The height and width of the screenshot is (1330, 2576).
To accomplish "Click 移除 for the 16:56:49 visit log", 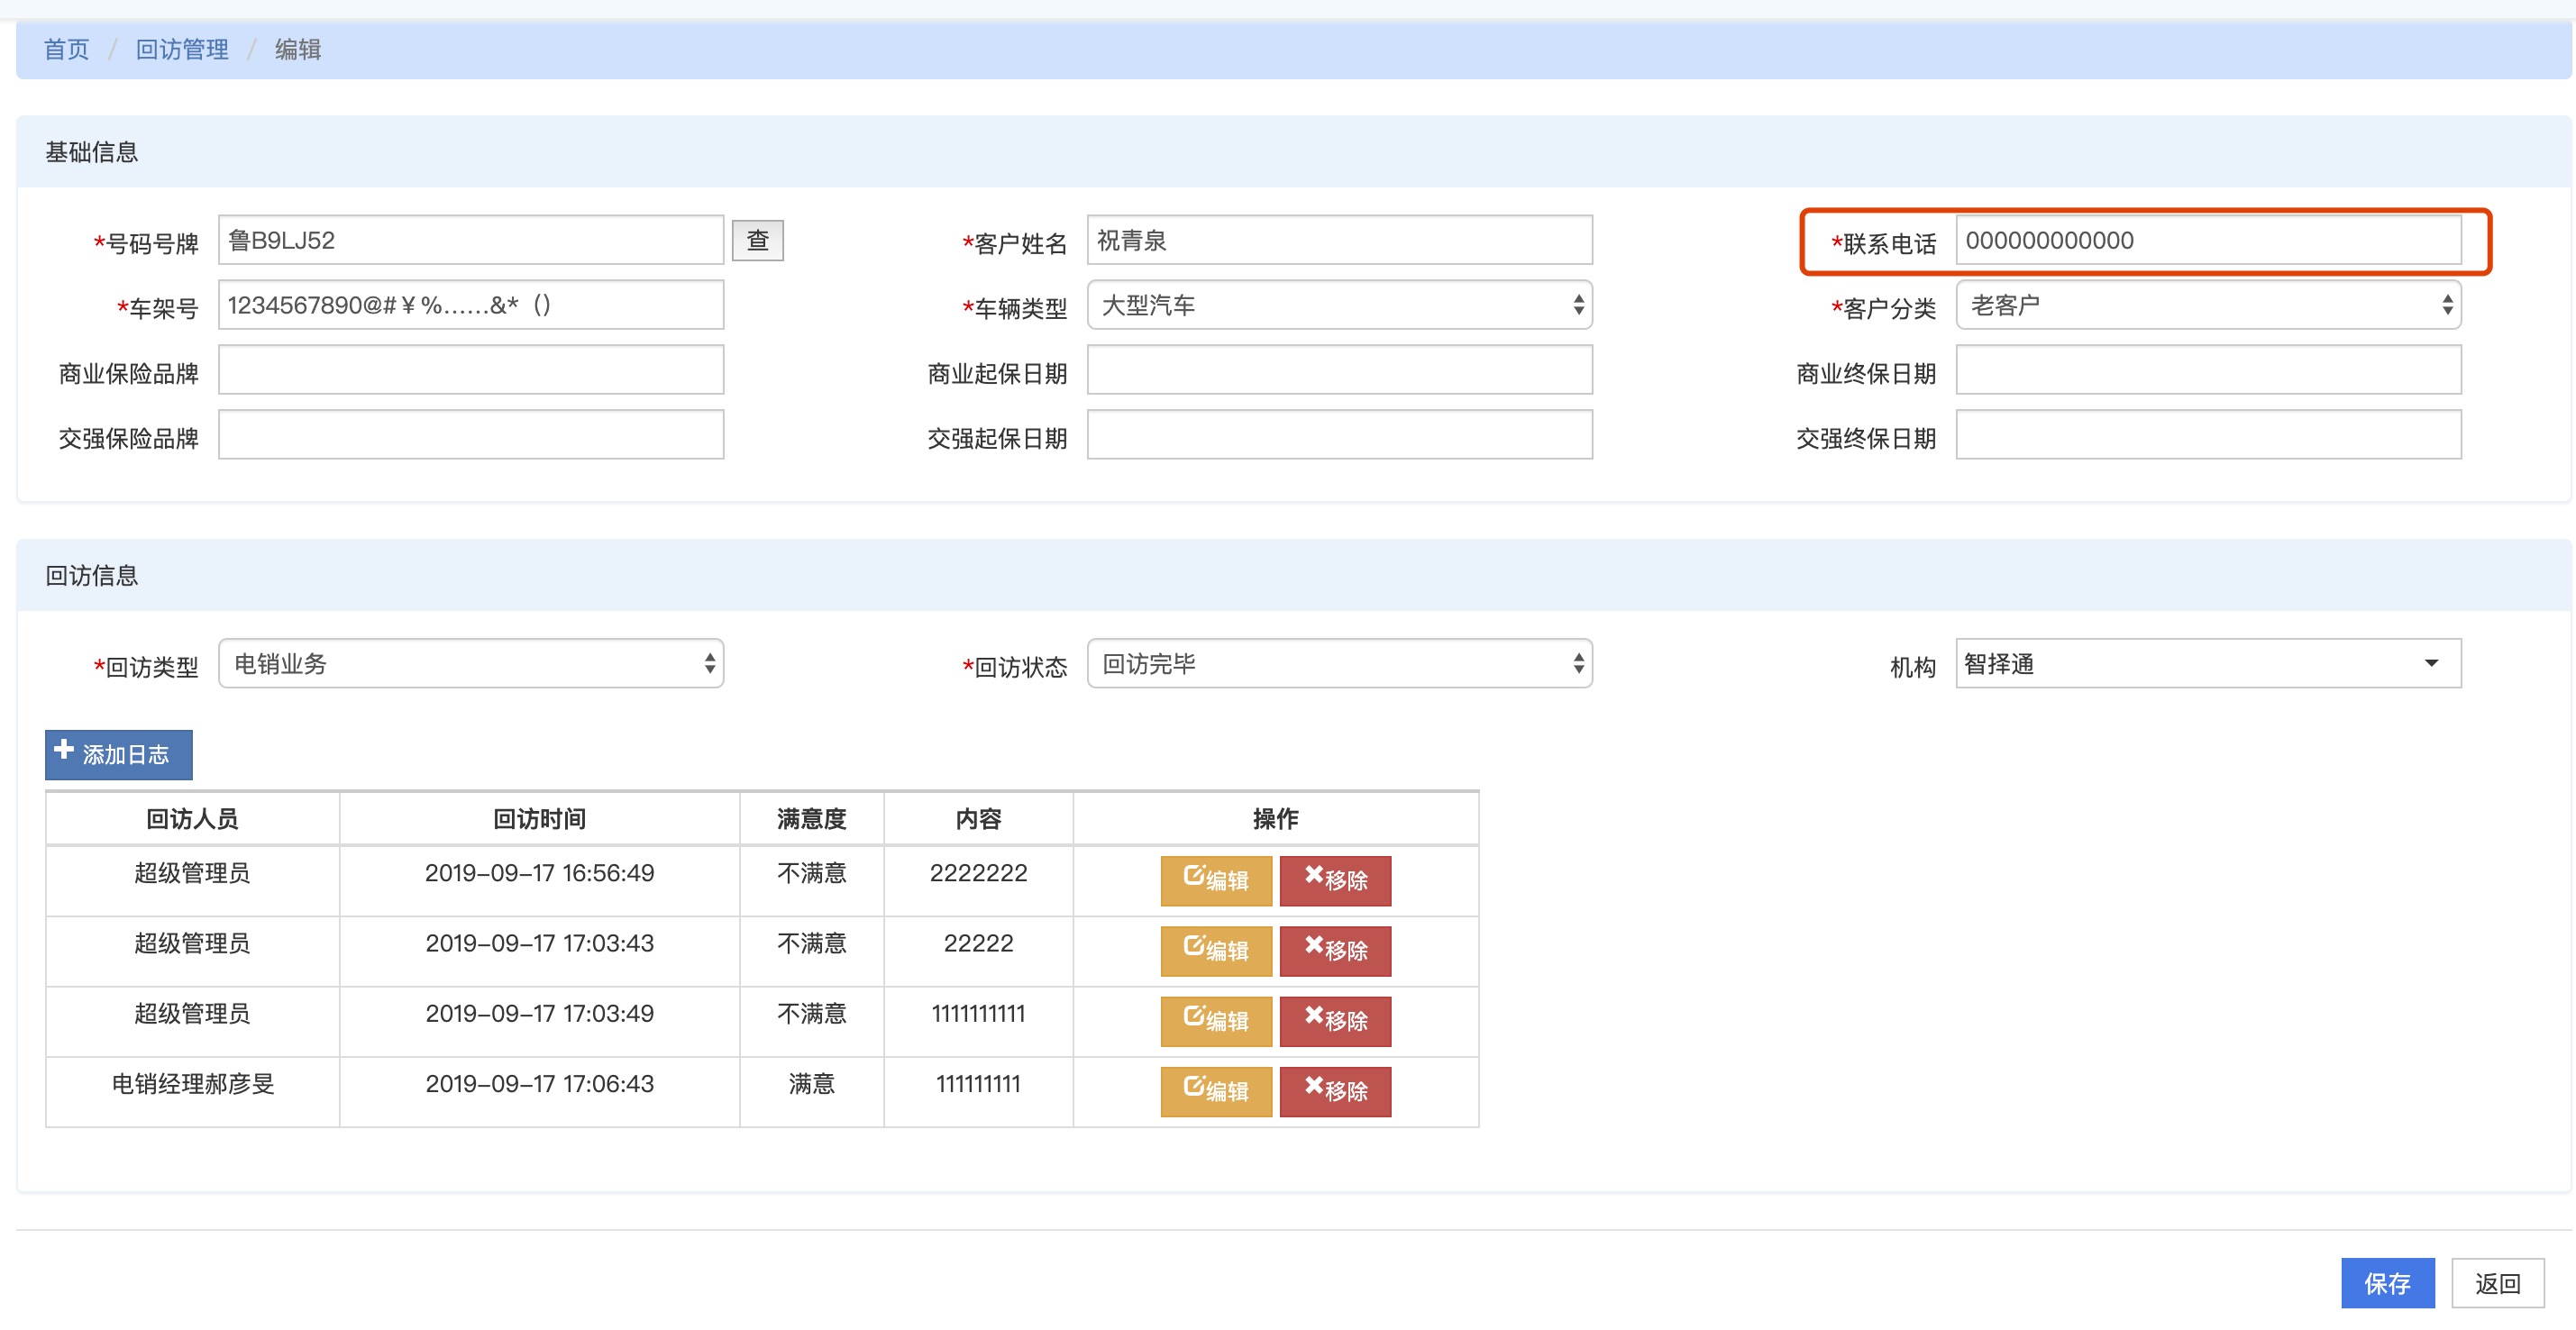I will point(1334,880).
